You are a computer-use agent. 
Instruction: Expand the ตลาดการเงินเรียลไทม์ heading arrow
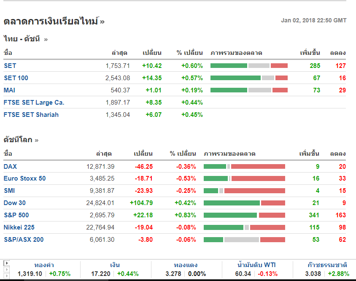pos(102,22)
